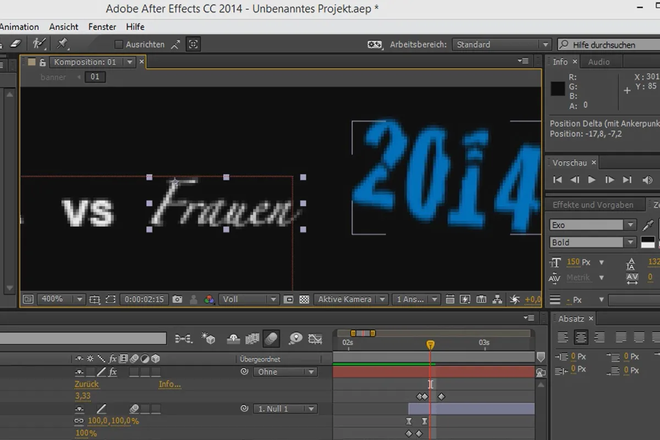
Task: Click the eyedropper in character panel
Action: tap(648, 225)
